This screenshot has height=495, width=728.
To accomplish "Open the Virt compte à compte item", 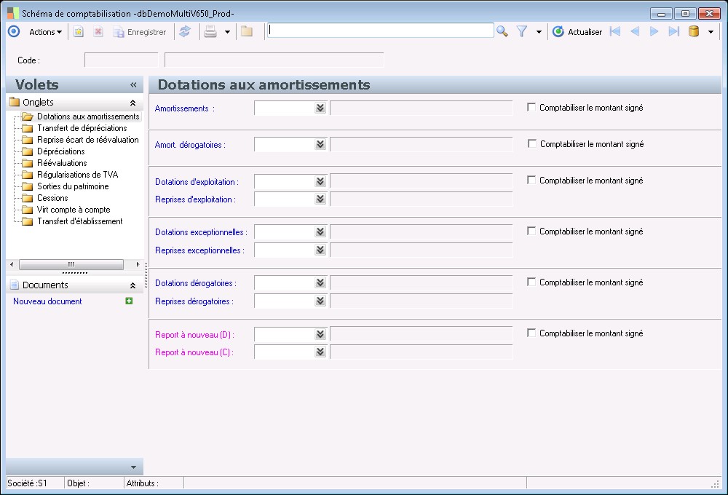I will click(74, 210).
